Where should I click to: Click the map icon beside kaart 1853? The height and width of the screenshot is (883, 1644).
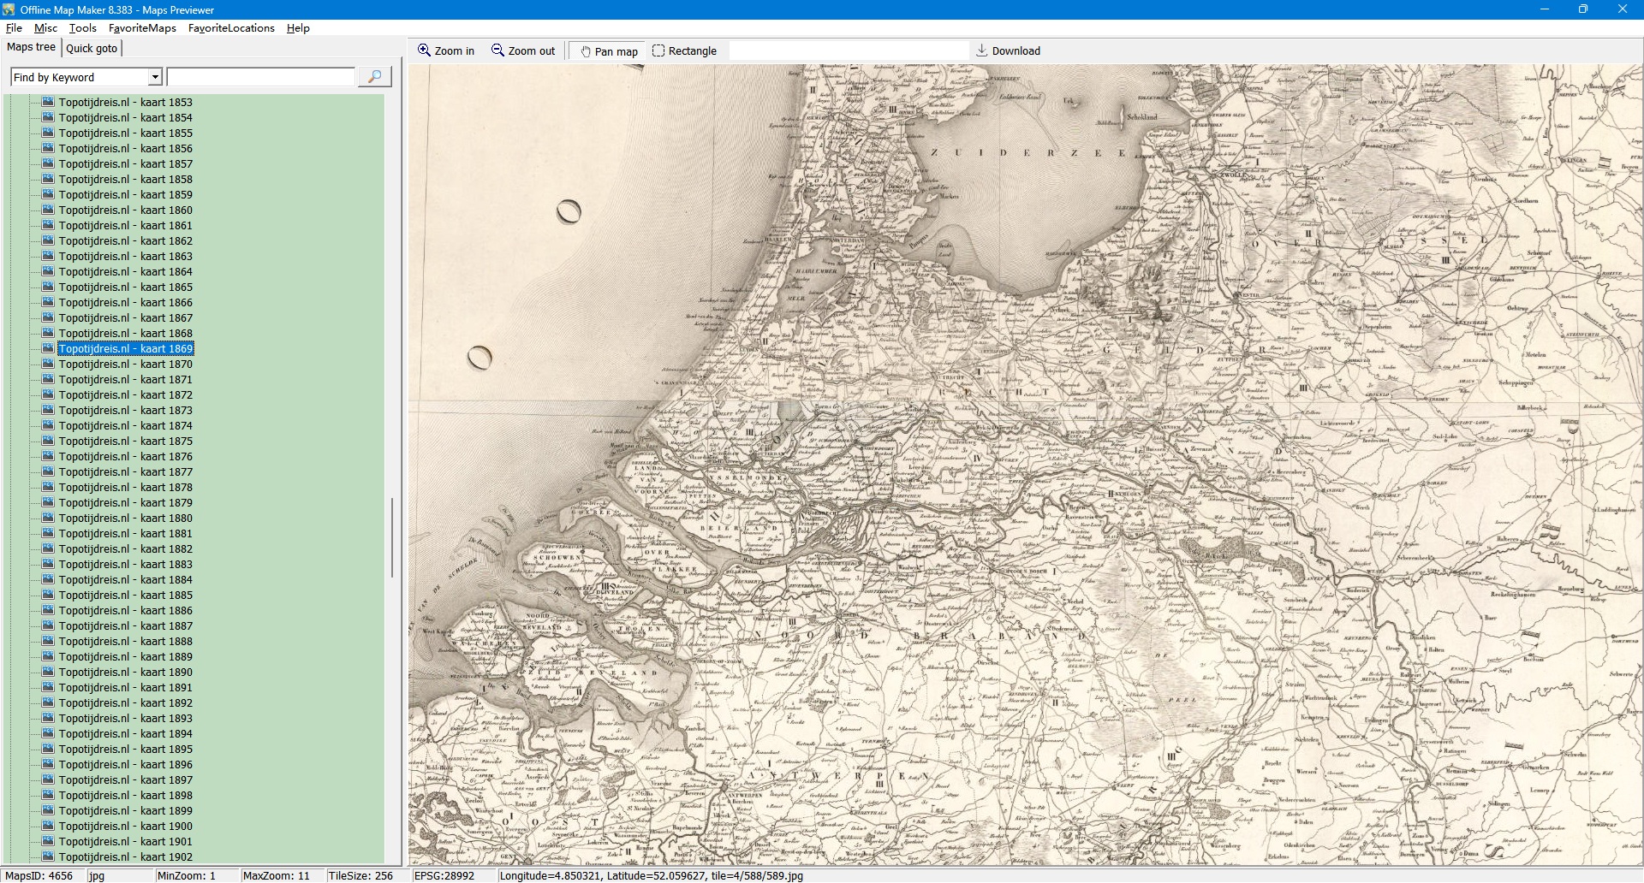point(48,102)
